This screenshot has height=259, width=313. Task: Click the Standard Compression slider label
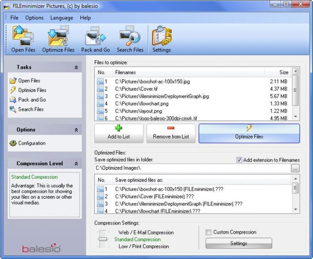pyautogui.click(x=138, y=239)
